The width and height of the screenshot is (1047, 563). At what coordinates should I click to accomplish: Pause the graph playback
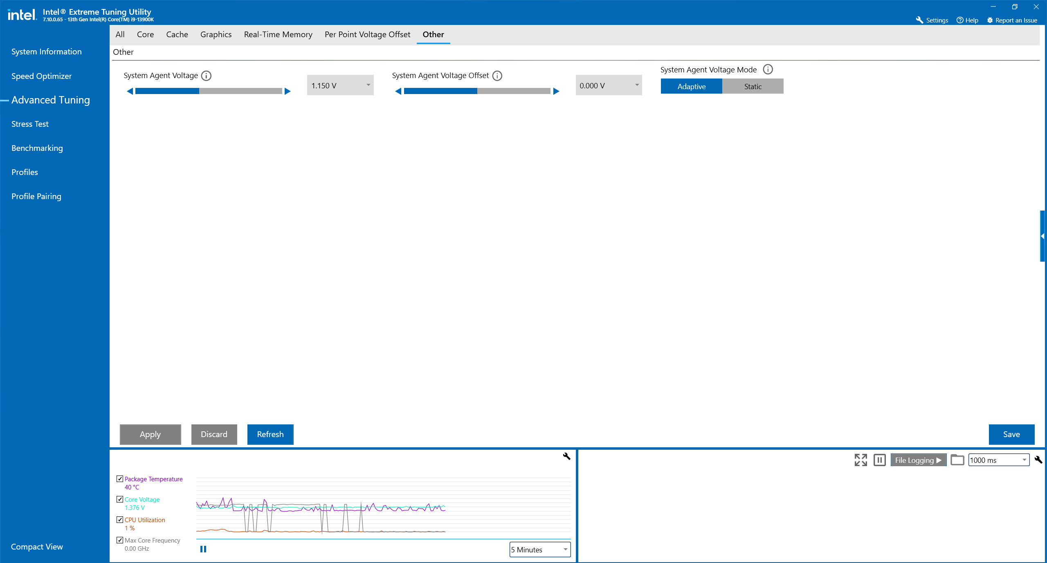pyautogui.click(x=203, y=549)
